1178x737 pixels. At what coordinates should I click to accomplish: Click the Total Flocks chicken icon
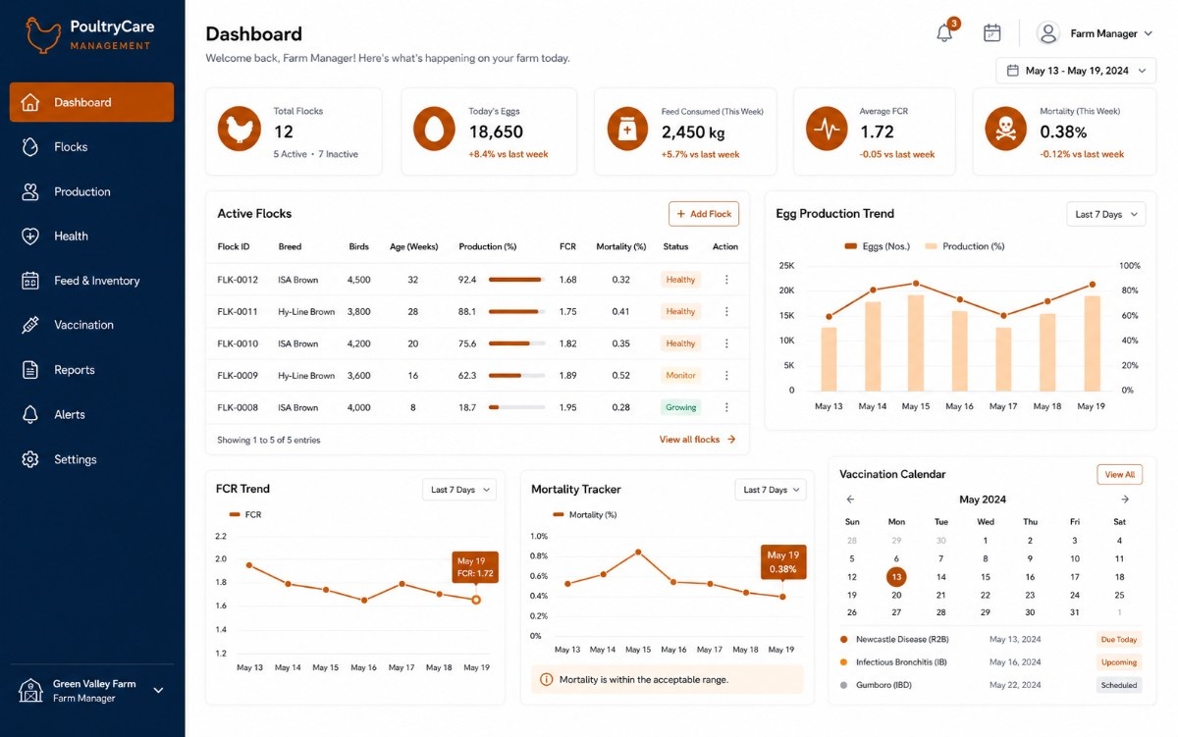(x=239, y=129)
